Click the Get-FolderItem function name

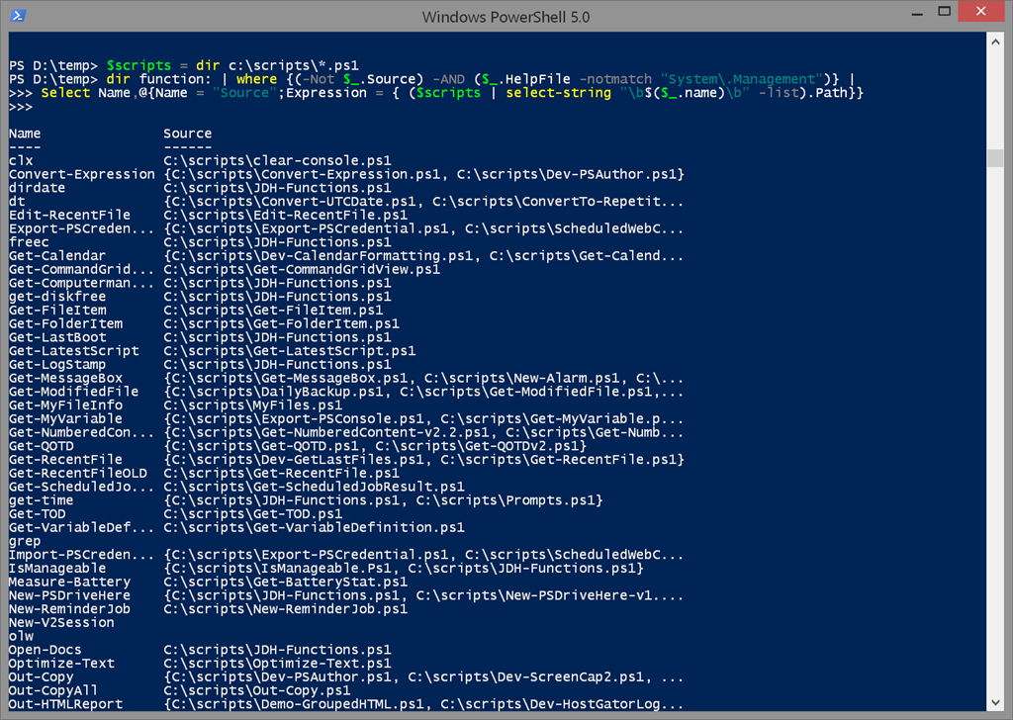(x=66, y=323)
